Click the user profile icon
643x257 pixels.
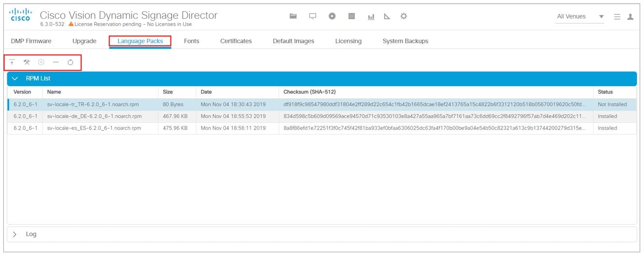[630, 16]
